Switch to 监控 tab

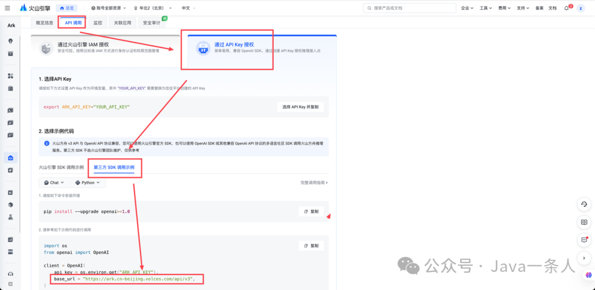click(98, 23)
